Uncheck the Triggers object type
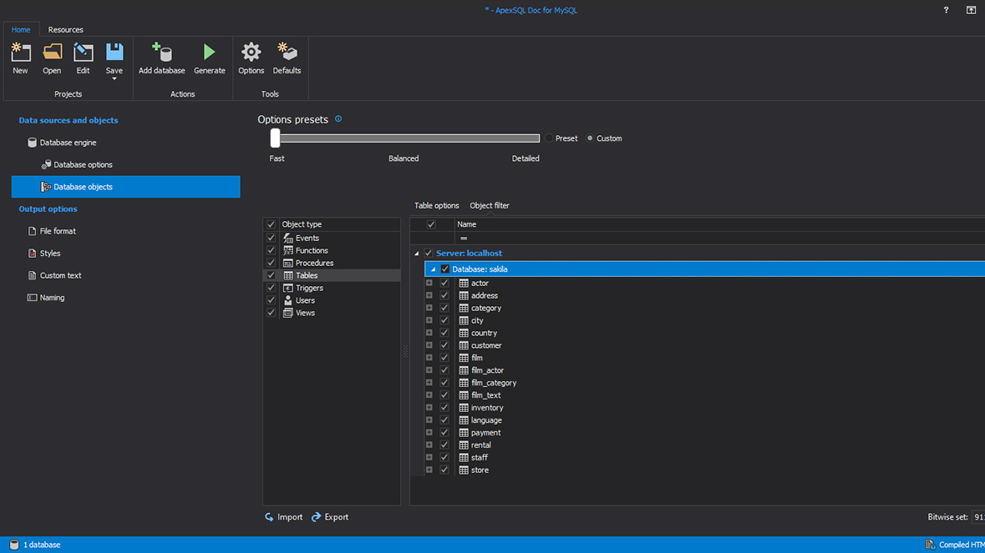Image resolution: width=985 pixels, height=553 pixels. [271, 287]
